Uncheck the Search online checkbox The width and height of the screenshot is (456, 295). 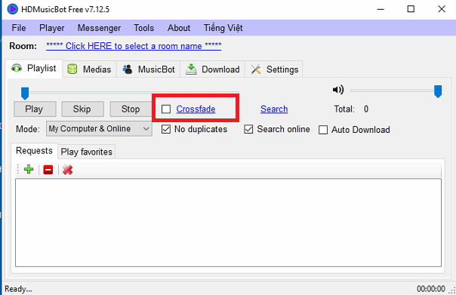pos(248,129)
